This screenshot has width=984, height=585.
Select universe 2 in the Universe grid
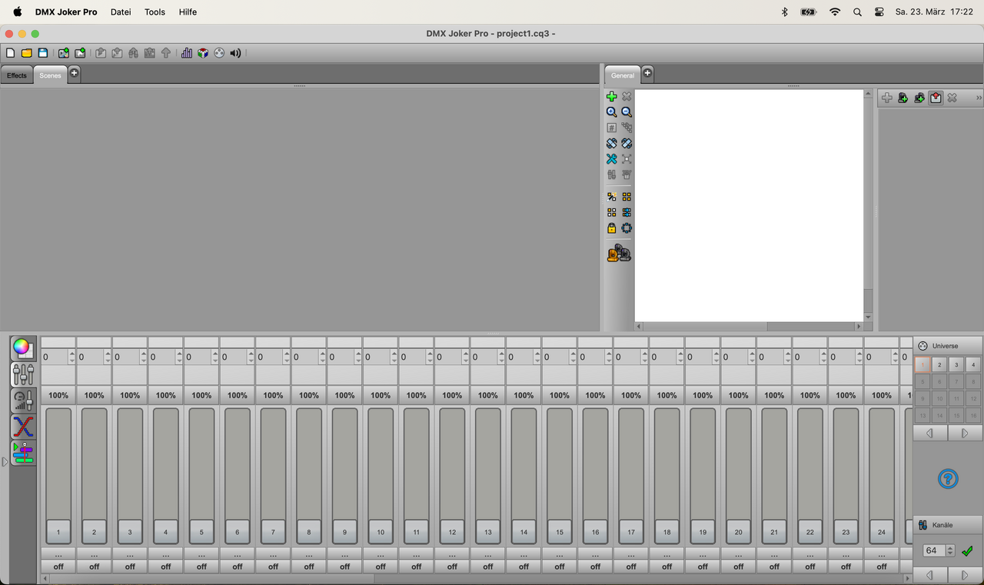[x=939, y=365]
